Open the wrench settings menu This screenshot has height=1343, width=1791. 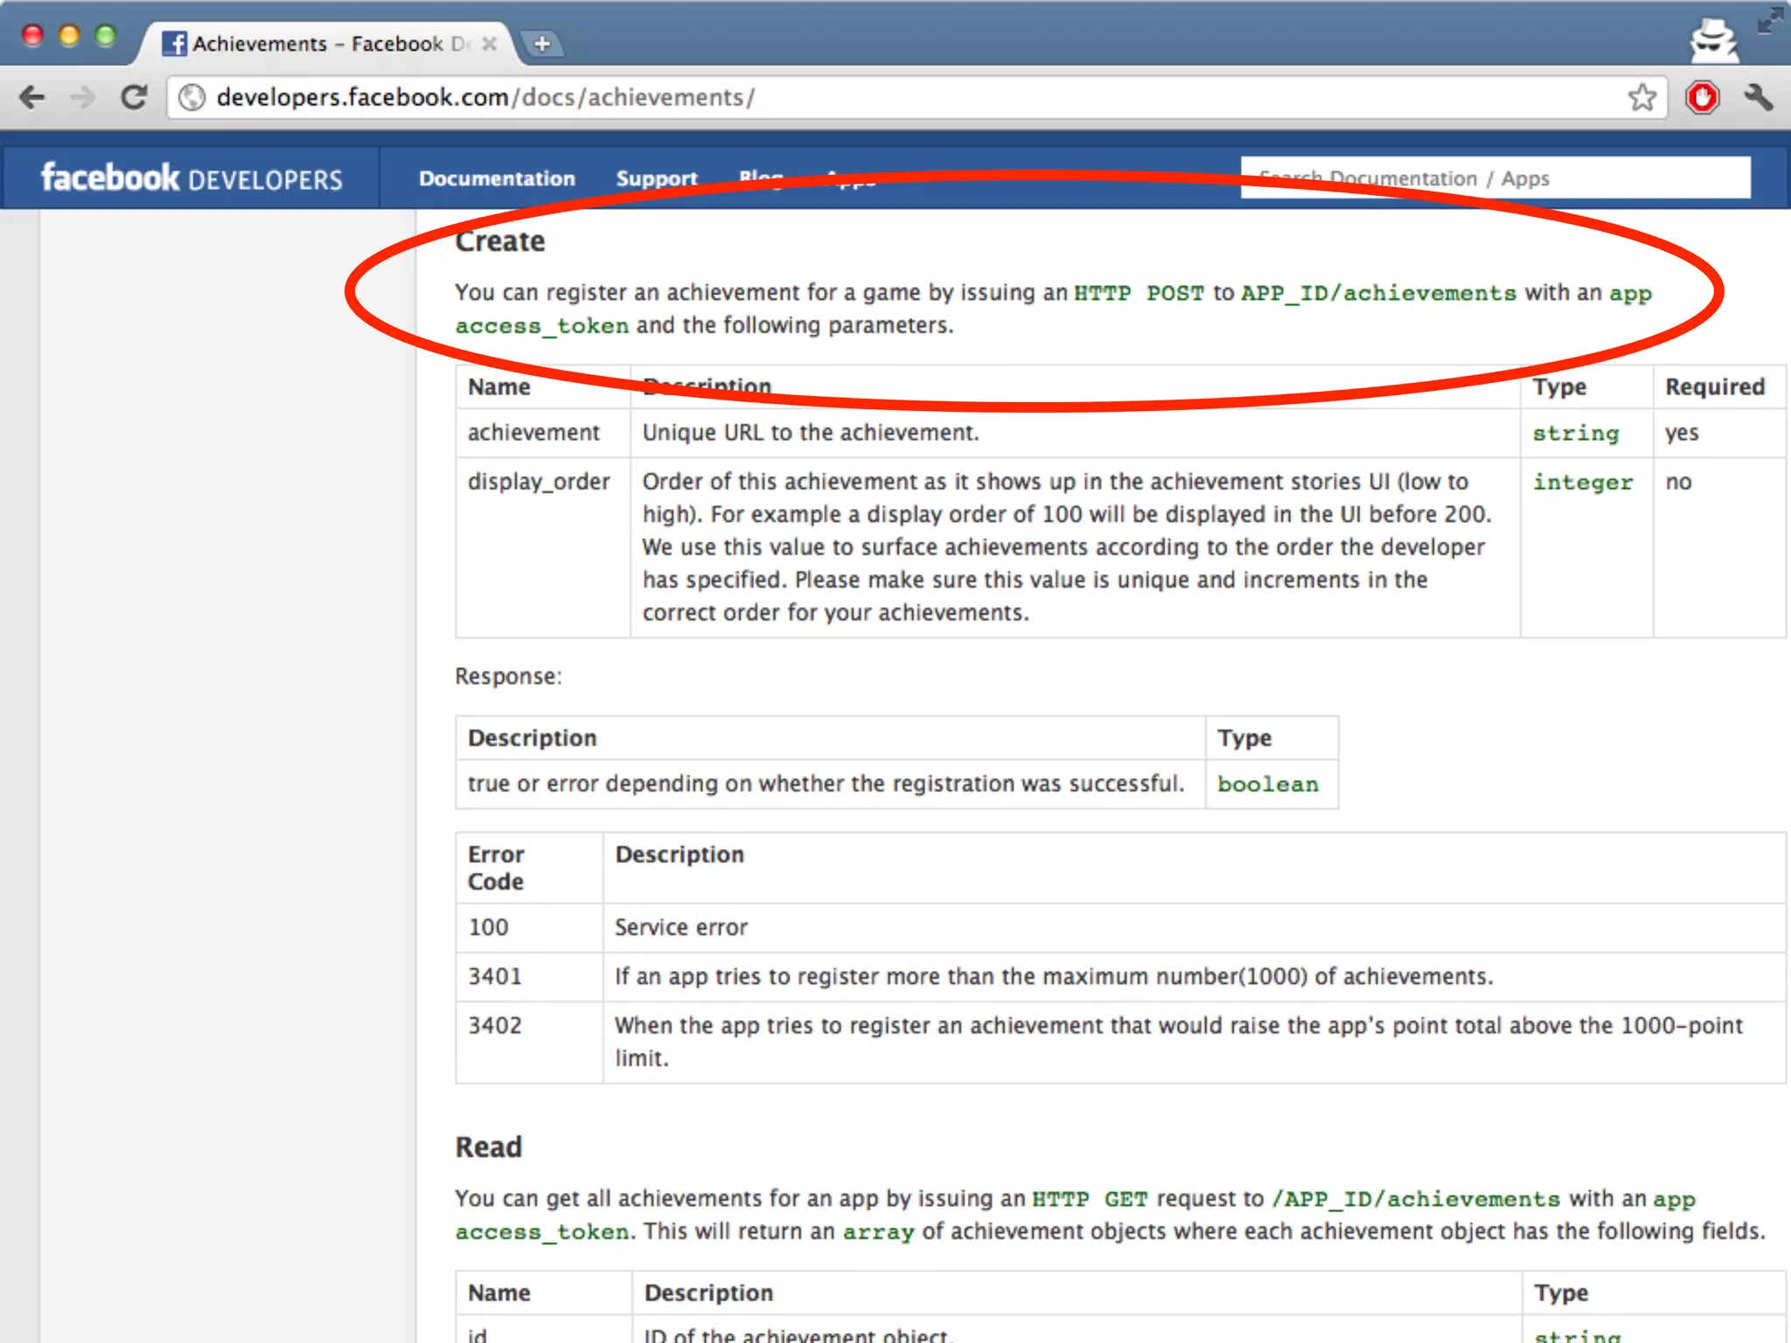1759,97
